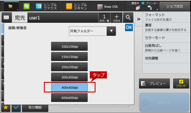Open フォーマット file format setting
The width and height of the screenshot is (191, 113).
click(x=166, y=17)
